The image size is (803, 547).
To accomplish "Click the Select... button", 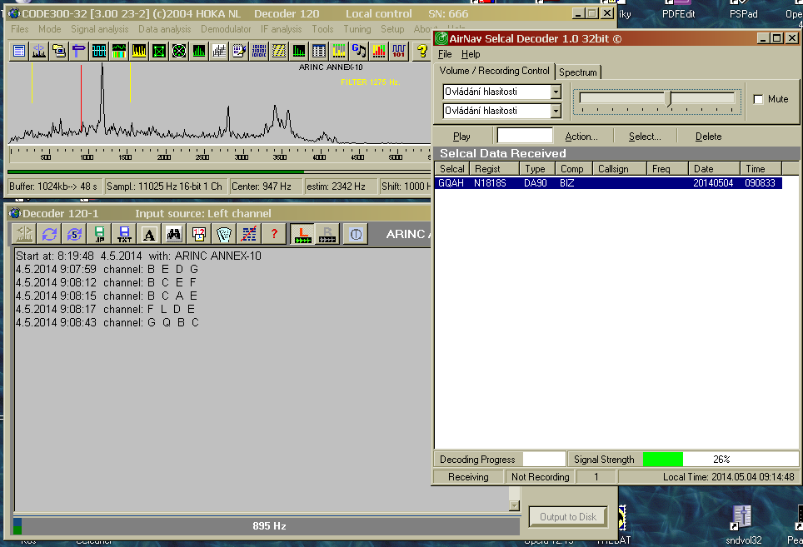I will (645, 137).
